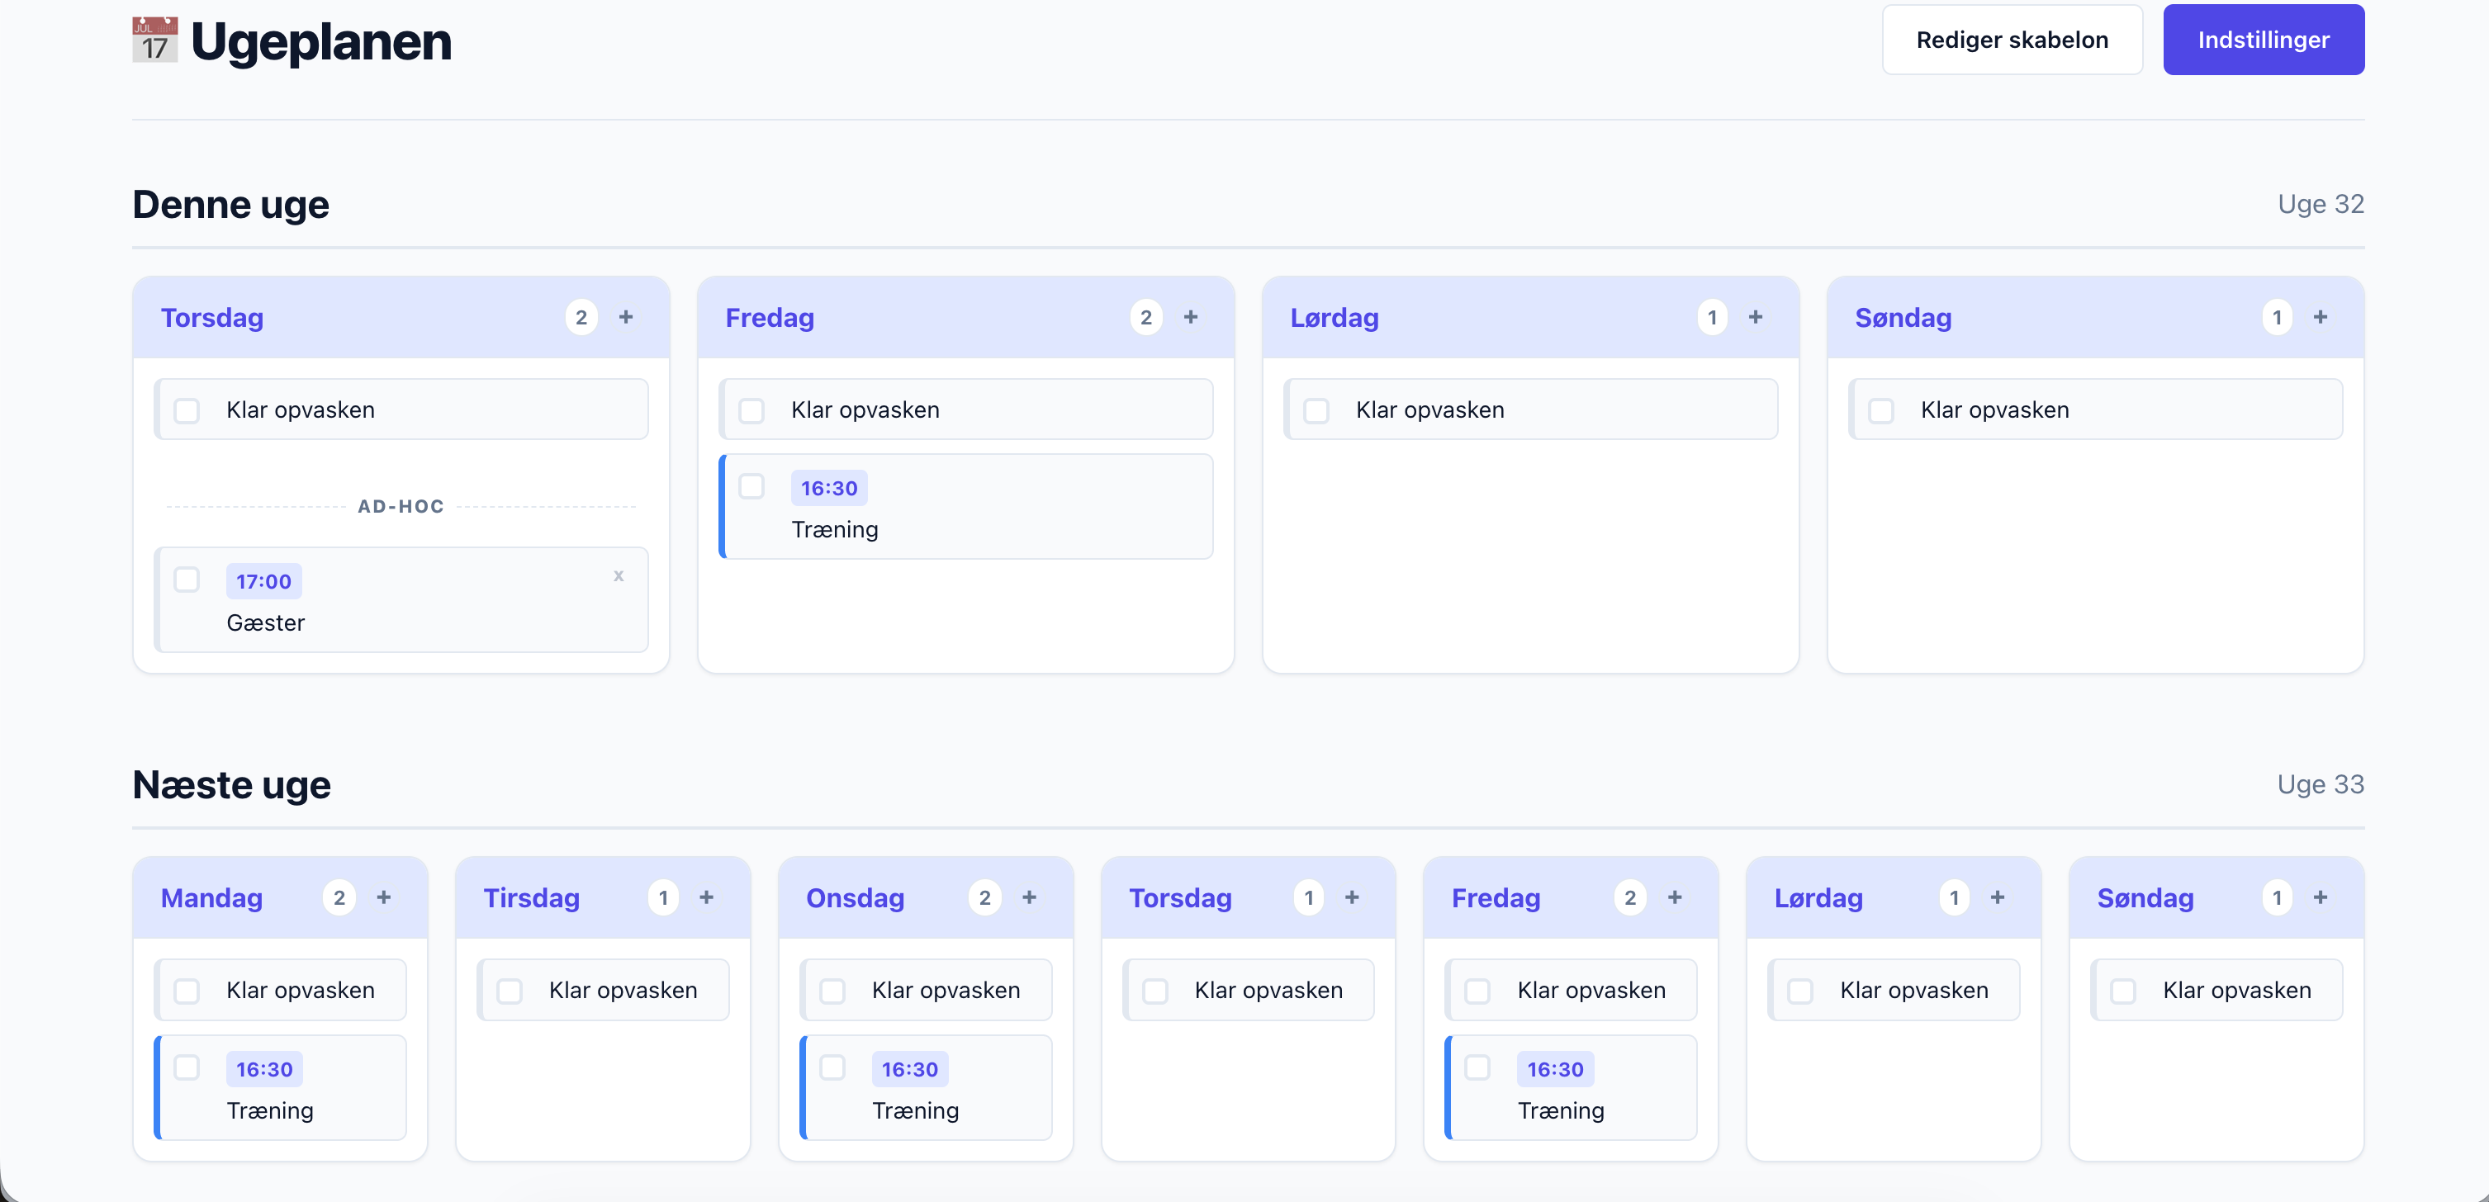Remove the Gæster ad-hoc task
The image size is (2489, 1202).
pyautogui.click(x=619, y=576)
